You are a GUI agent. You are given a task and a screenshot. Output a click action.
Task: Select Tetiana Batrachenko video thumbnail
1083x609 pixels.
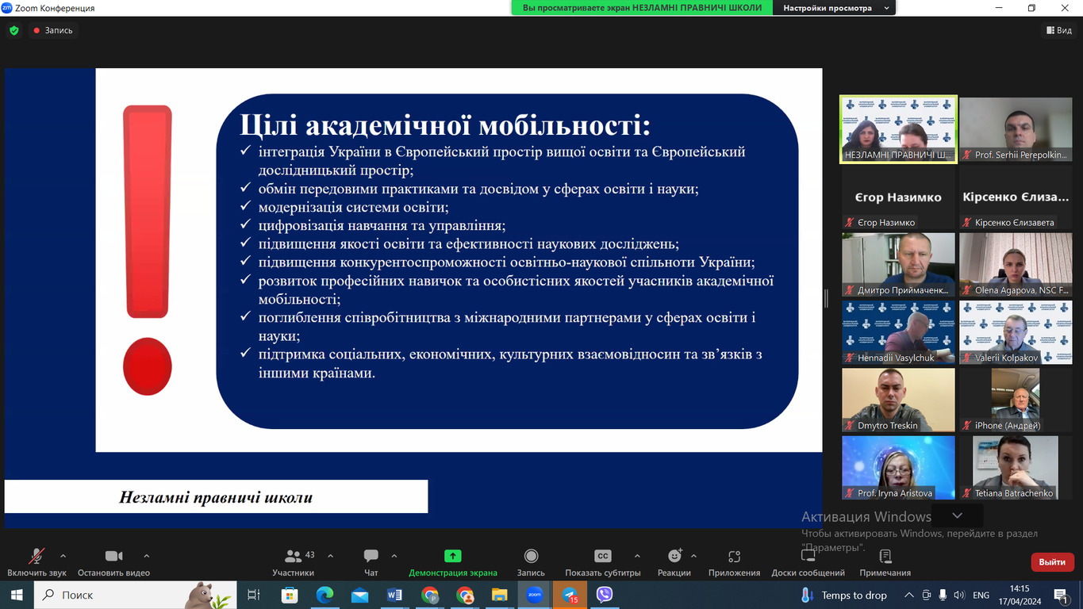(1016, 468)
